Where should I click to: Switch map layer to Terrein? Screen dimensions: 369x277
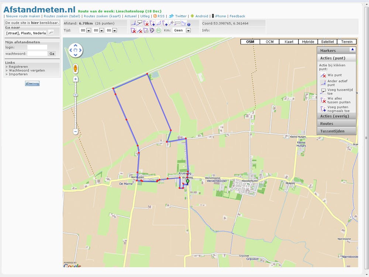pyautogui.click(x=347, y=42)
